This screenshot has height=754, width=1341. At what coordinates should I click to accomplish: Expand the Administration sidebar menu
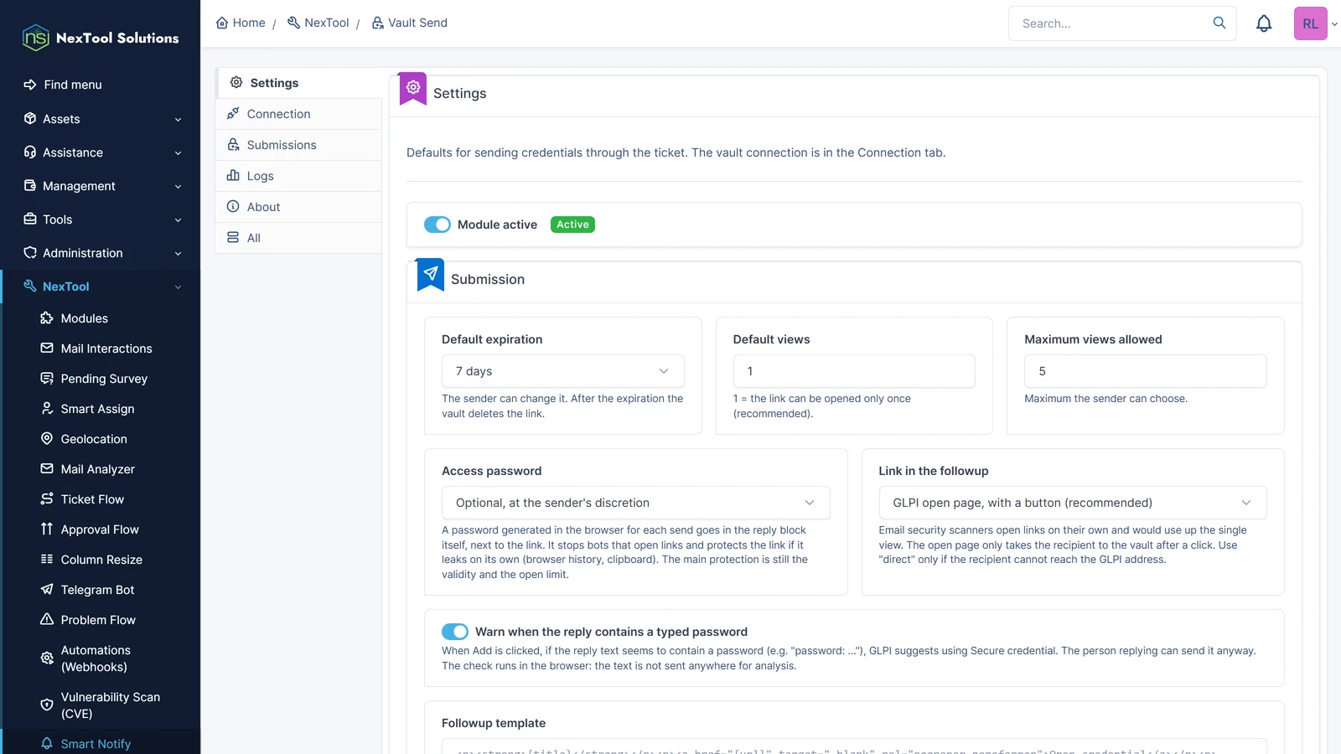[101, 253]
